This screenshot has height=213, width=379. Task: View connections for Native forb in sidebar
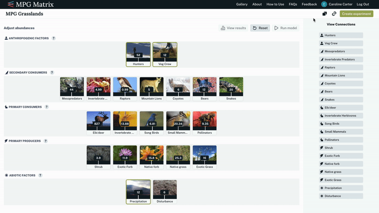pyautogui.click(x=341, y=164)
